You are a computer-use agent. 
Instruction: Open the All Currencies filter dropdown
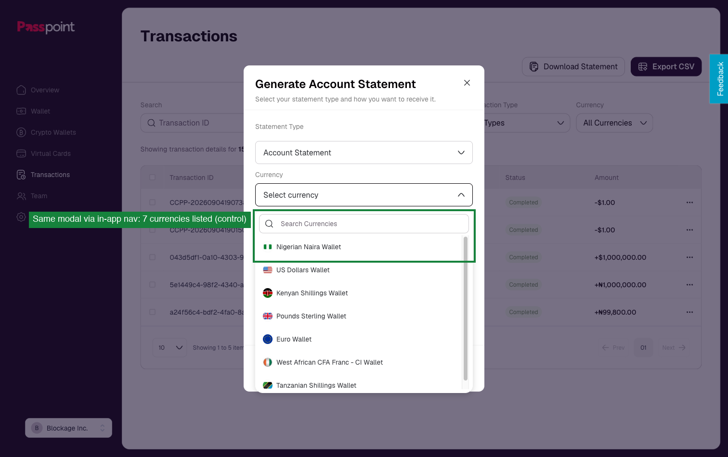[614, 123]
